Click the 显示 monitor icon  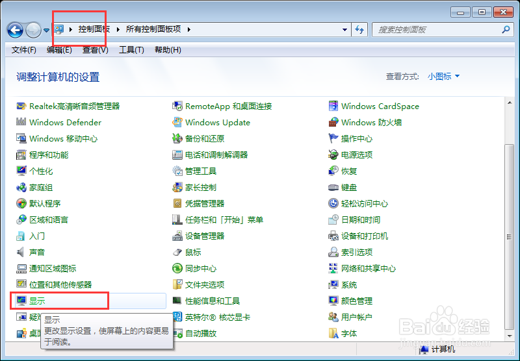pos(21,301)
